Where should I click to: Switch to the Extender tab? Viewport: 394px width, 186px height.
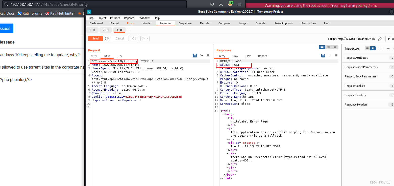click(x=261, y=23)
